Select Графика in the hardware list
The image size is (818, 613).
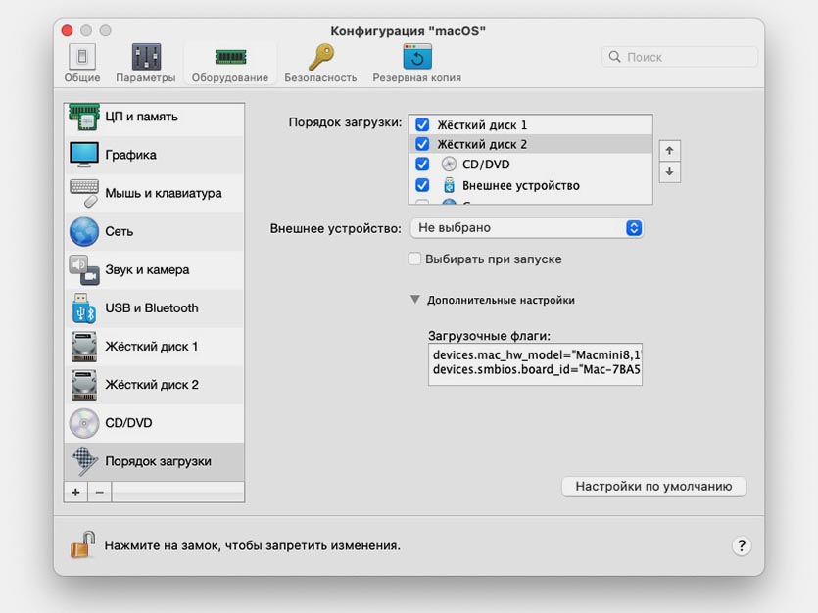click(x=154, y=155)
